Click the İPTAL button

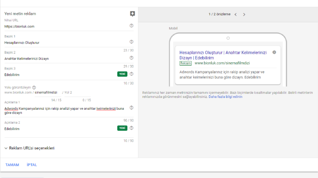[32, 165]
